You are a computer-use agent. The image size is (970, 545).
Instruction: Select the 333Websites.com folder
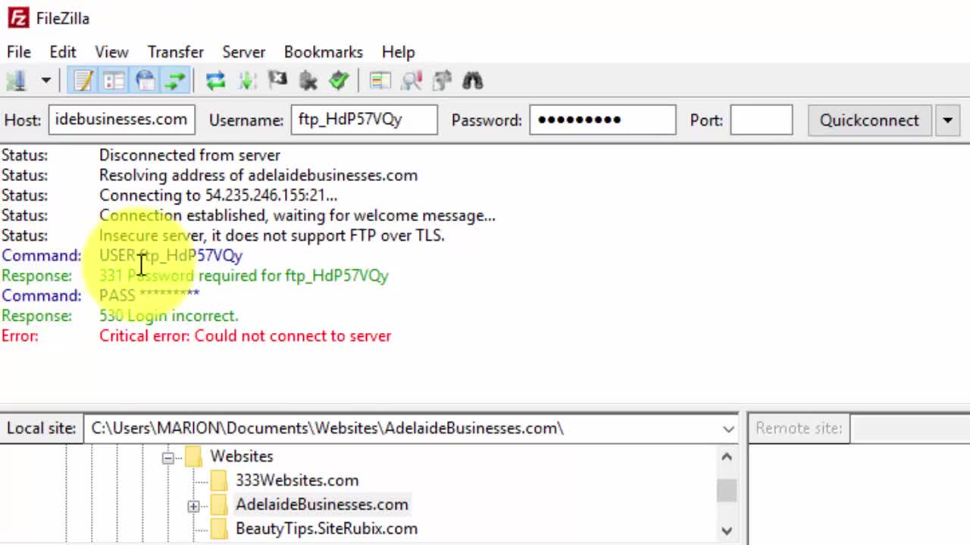click(x=297, y=480)
